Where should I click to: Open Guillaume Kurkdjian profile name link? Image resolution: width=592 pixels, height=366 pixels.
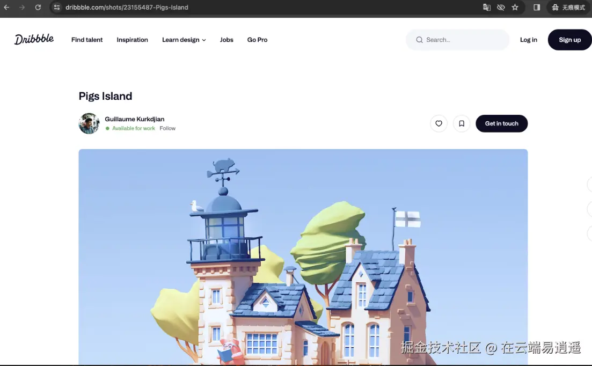point(134,119)
